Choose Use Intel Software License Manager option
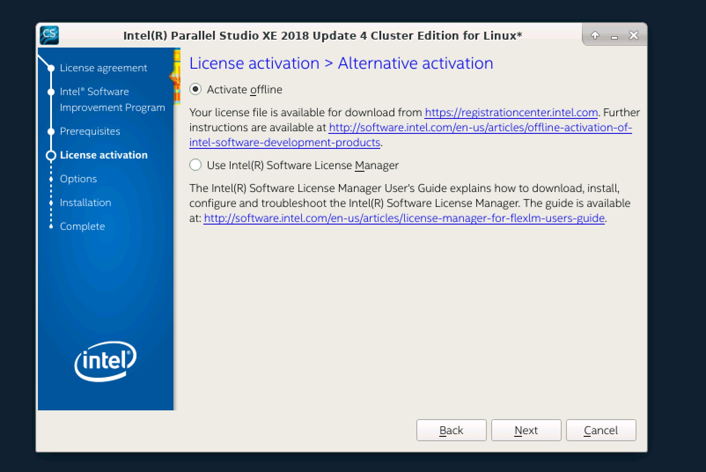 point(195,165)
